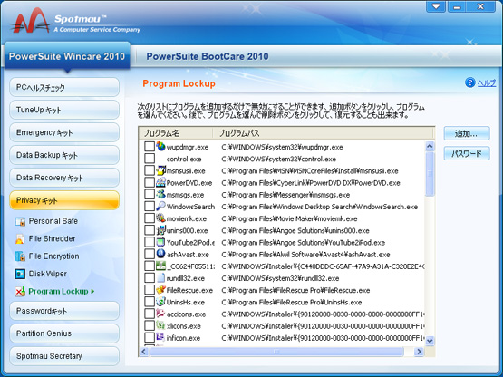Open the Emergency キット section
503x377 pixels.
pos(64,132)
